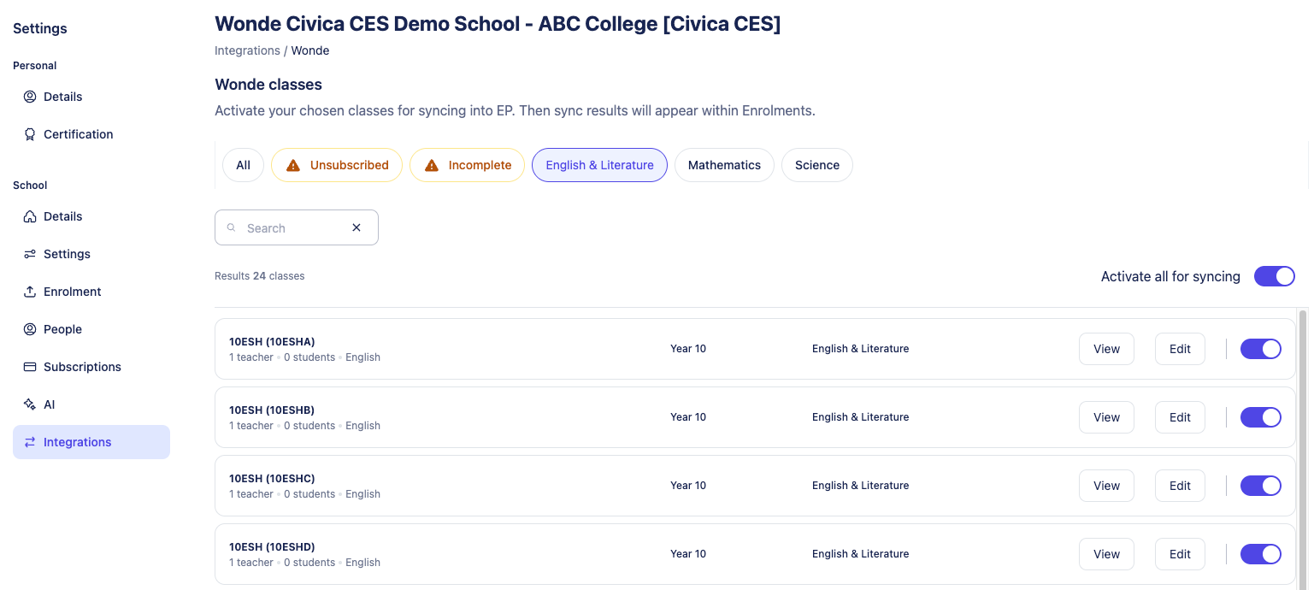This screenshot has height=590, width=1314.
Task: Open the Science filter tab
Action: pyautogui.click(x=816, y=165)
